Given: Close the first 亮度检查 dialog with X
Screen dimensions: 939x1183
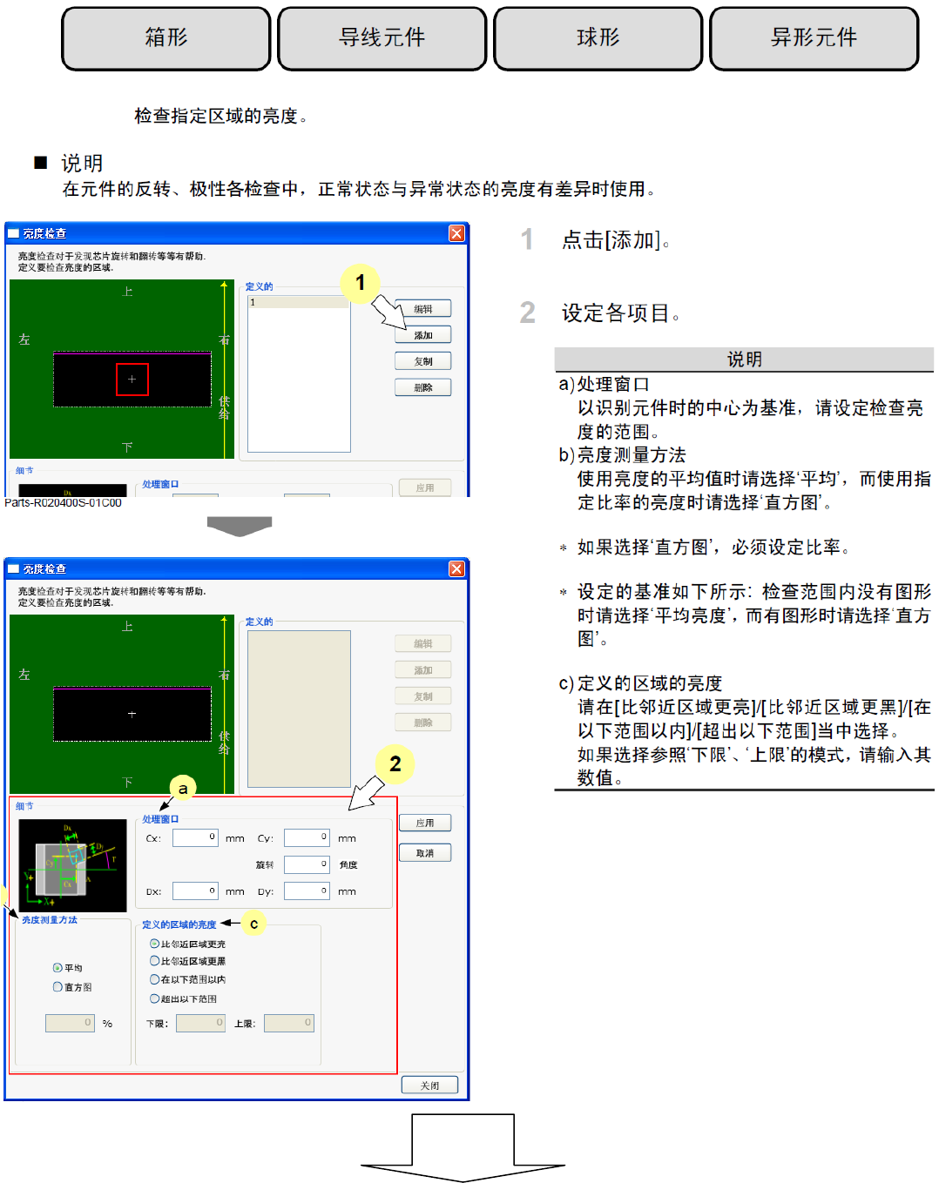Looking at the screenshot, I should coord(456,233).
